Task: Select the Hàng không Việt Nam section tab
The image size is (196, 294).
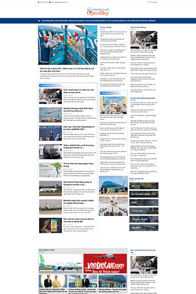Action: [49, 85]
